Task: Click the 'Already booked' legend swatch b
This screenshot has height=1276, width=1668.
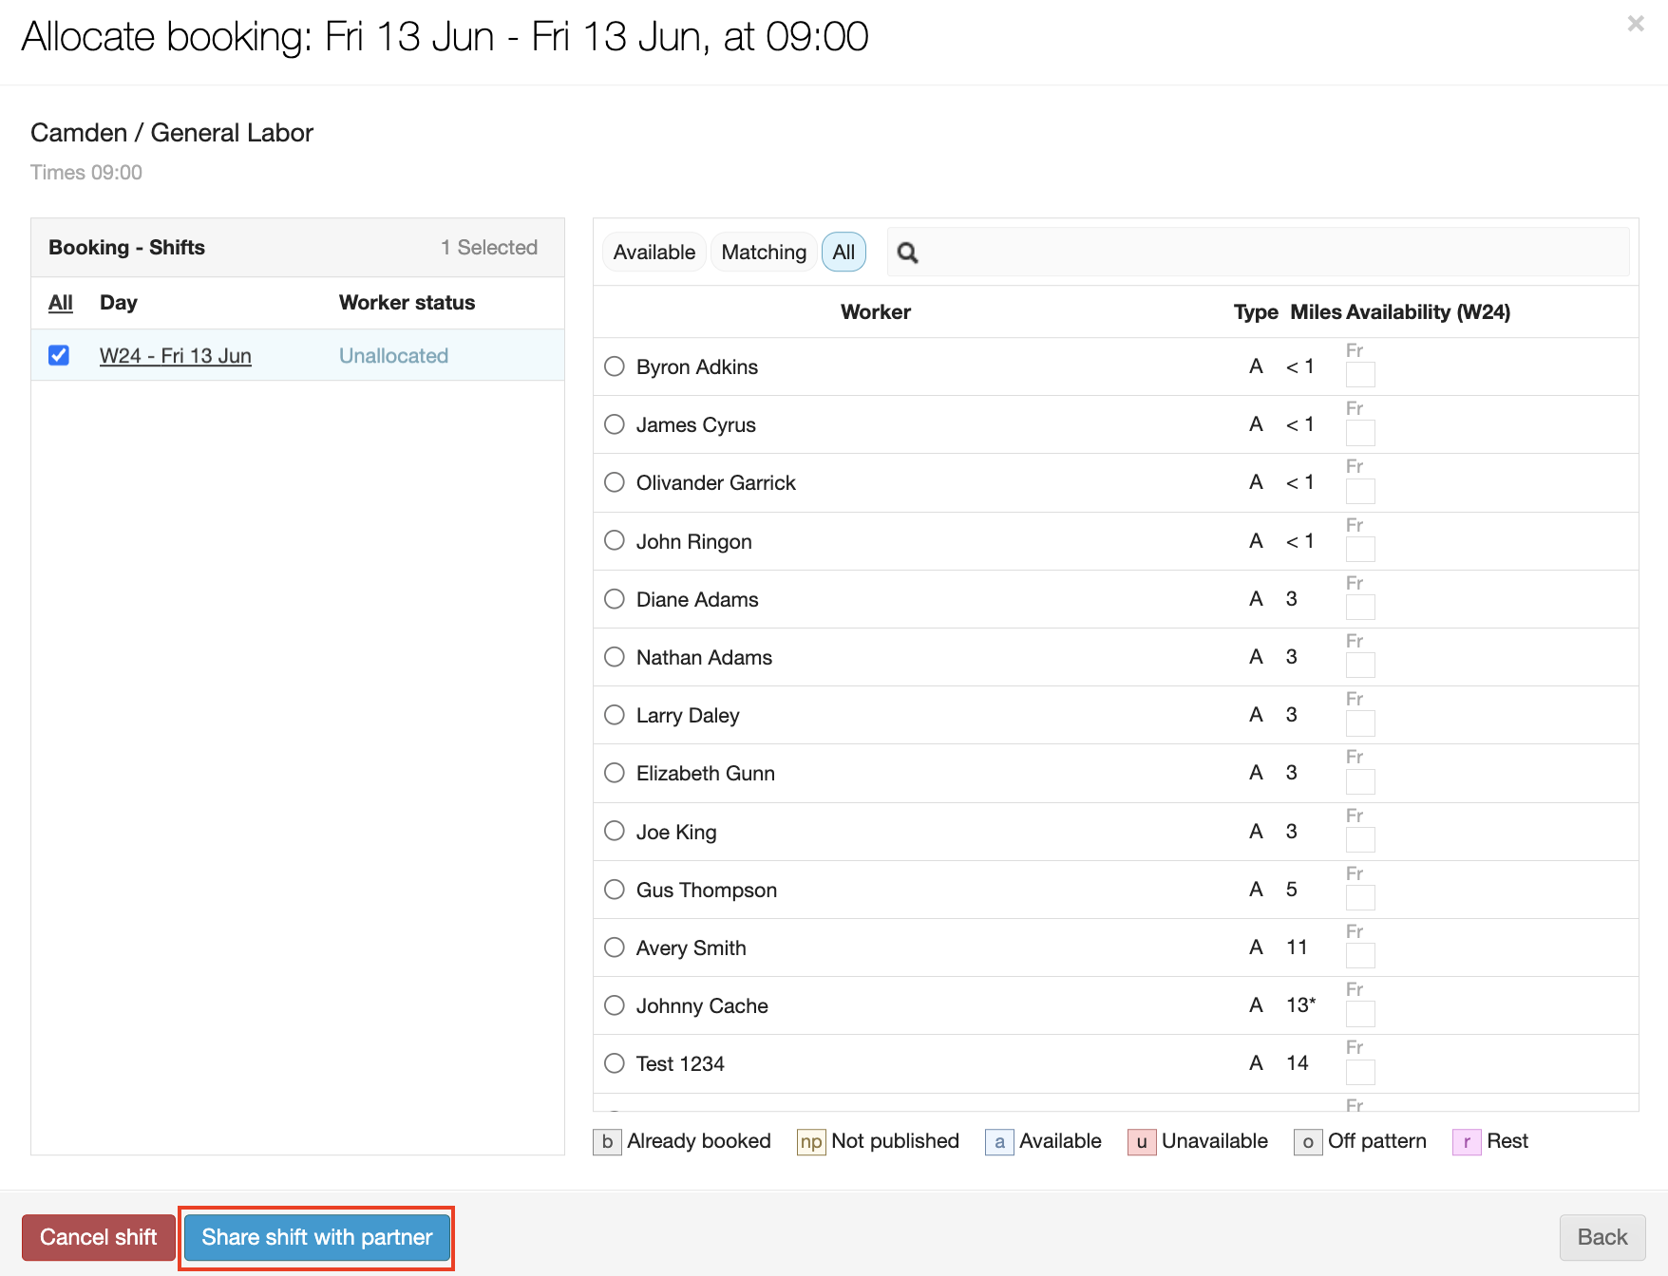Action: (607, 1141)
